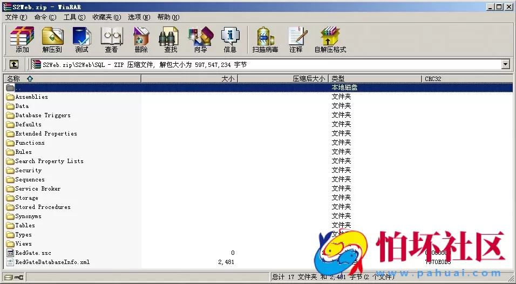Sort by Type (类型) column header
The height and width of the screenshot is (284, 516).
coord(375,79)
